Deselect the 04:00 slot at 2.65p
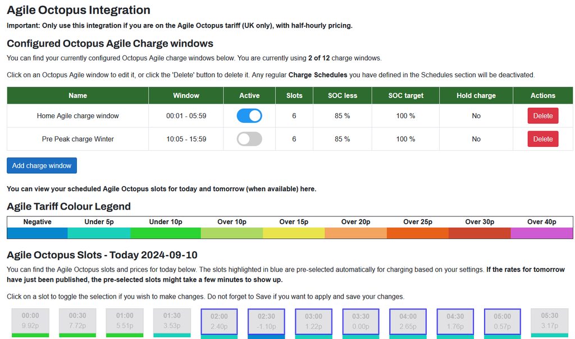This screenshot has width=575, height=339. coord(408,321)
